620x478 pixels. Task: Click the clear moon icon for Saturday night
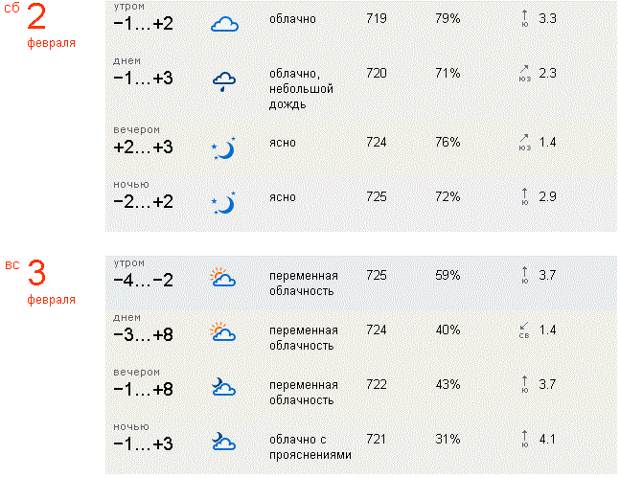[x=223, y=201]
